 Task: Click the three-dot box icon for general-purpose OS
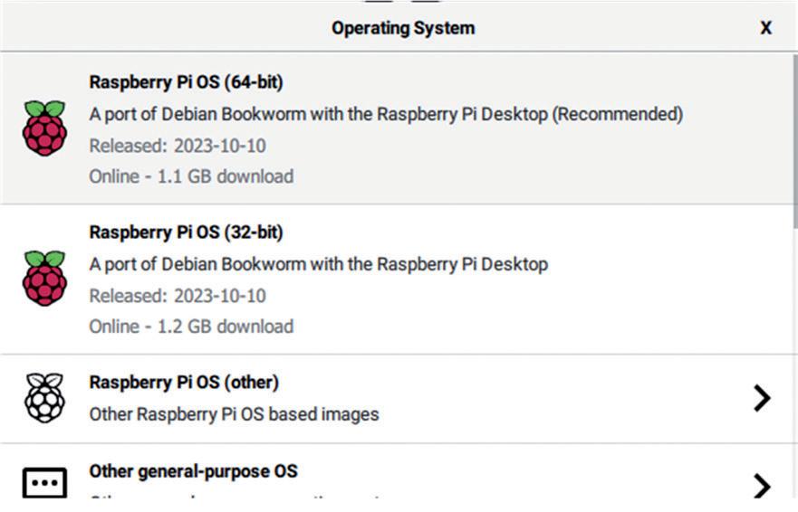(44, 482)
